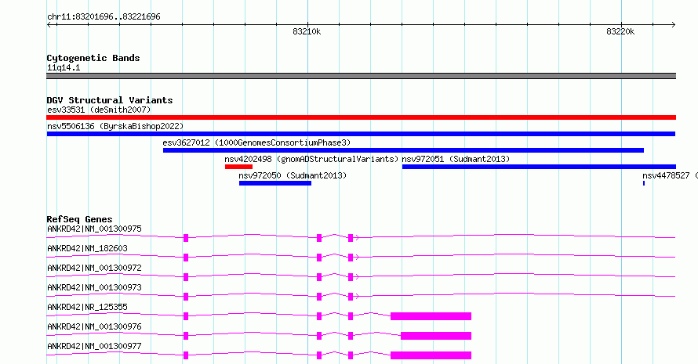Click the arrow-tipped exon of NM_001300973
The width and height of the screenshot is (698, 364).
(x=351, y=297)
